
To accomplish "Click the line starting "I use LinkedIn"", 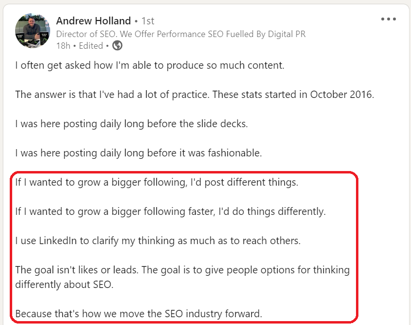I will coord(158,241).
